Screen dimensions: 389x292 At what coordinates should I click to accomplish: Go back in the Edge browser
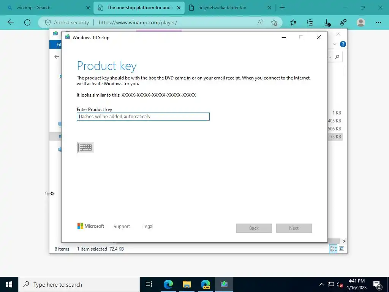pos(10,22)
